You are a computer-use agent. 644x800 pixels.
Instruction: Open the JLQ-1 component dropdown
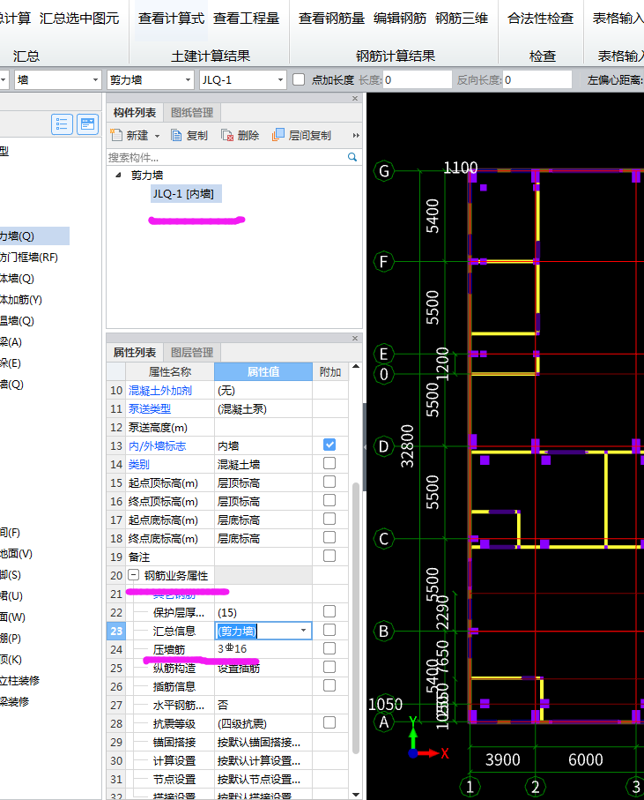point(280,80)
